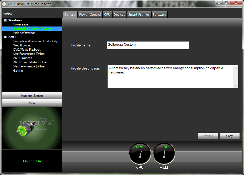Click the Profile description label
244x175 pixels.
85,68
